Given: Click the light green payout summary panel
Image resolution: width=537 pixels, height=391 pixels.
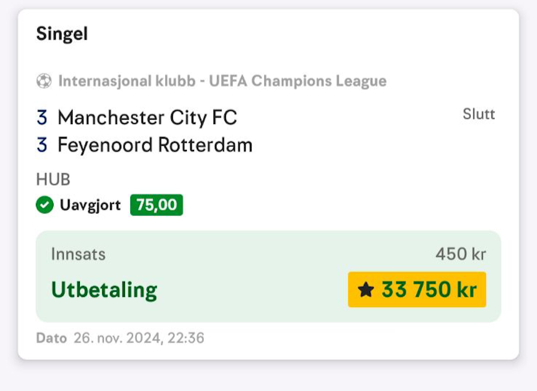Looking at the screenshot, I should [268, 276].
